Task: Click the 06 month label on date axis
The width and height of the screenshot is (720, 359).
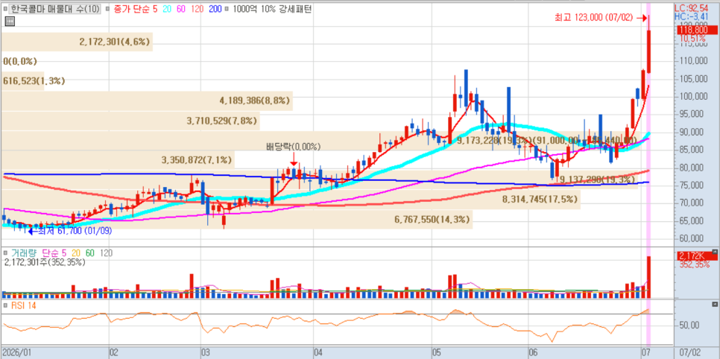Action: 533,353
